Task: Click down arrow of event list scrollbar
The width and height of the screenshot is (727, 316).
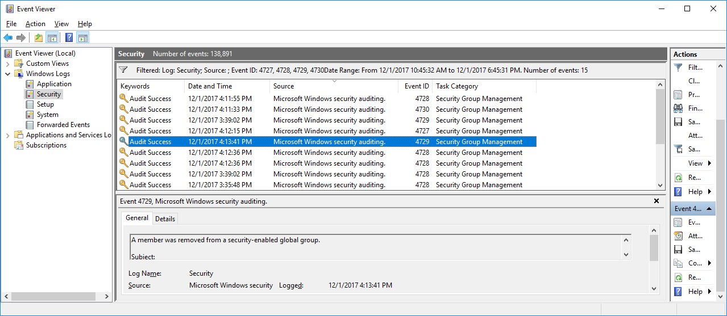Action: point(660,186)
